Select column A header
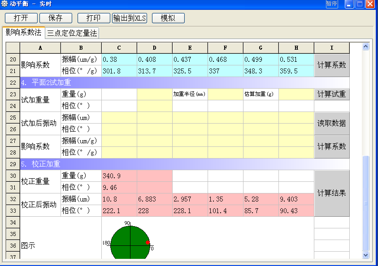This screenshot has height=266, width=378. click(x=40, y=48)
